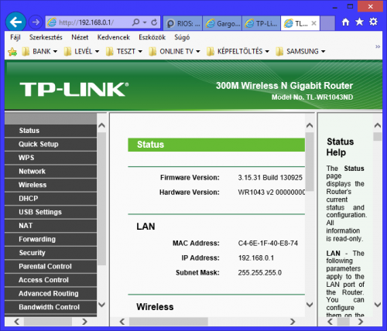Click Status pane horizontal scroll-right arrow

(x=293, y=322)
